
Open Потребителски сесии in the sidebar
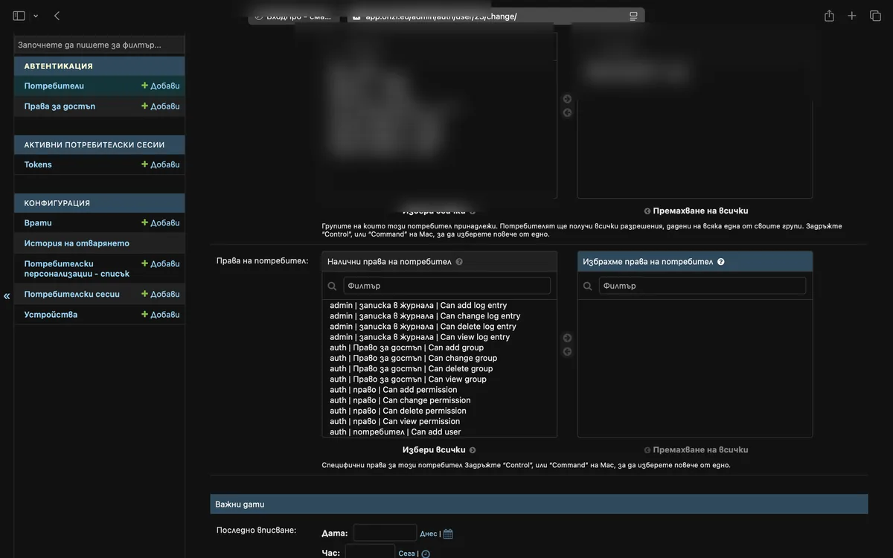(x=71, y=294)
